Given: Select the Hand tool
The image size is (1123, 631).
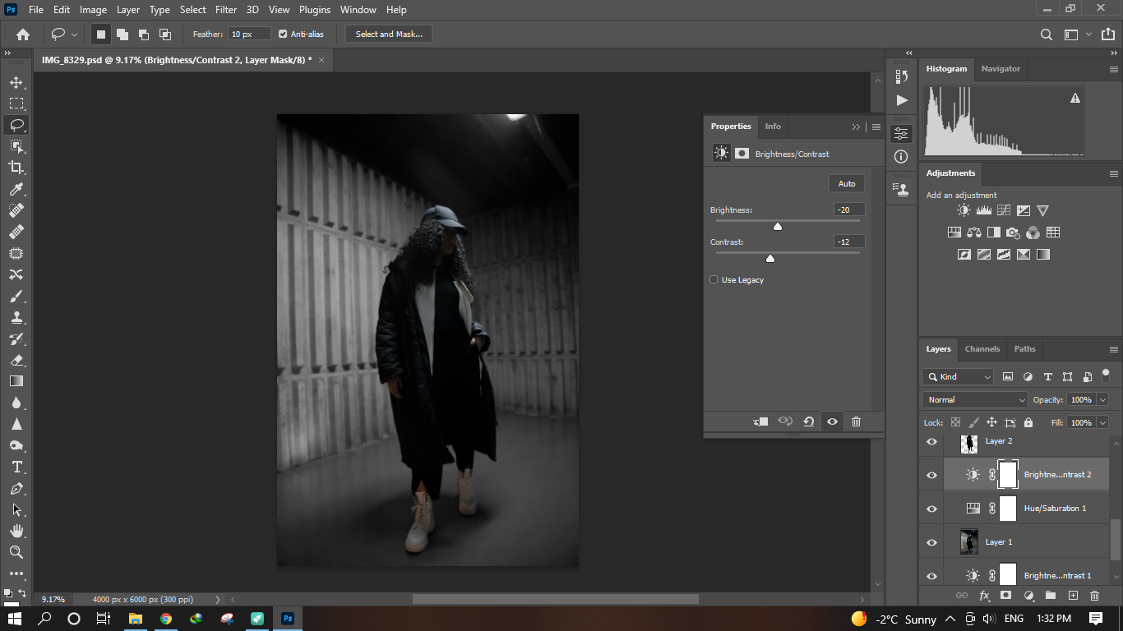Looking at the screenshot, I should point(16,531).
